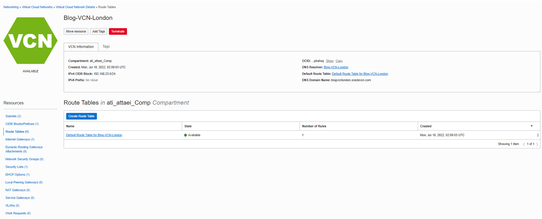This screenshot has height=219, width=542.
Task: Select CIDR Blocks/Prefixes (1) in Resources
Action: pos(22,124)
